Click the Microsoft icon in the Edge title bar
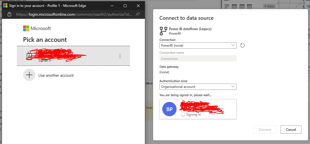This screenshot has height=144, width=310. pyautogui.click(x=5, y=5)
